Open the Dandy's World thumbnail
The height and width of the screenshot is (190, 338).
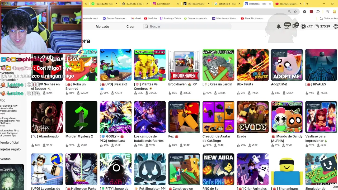pos(287,117)
